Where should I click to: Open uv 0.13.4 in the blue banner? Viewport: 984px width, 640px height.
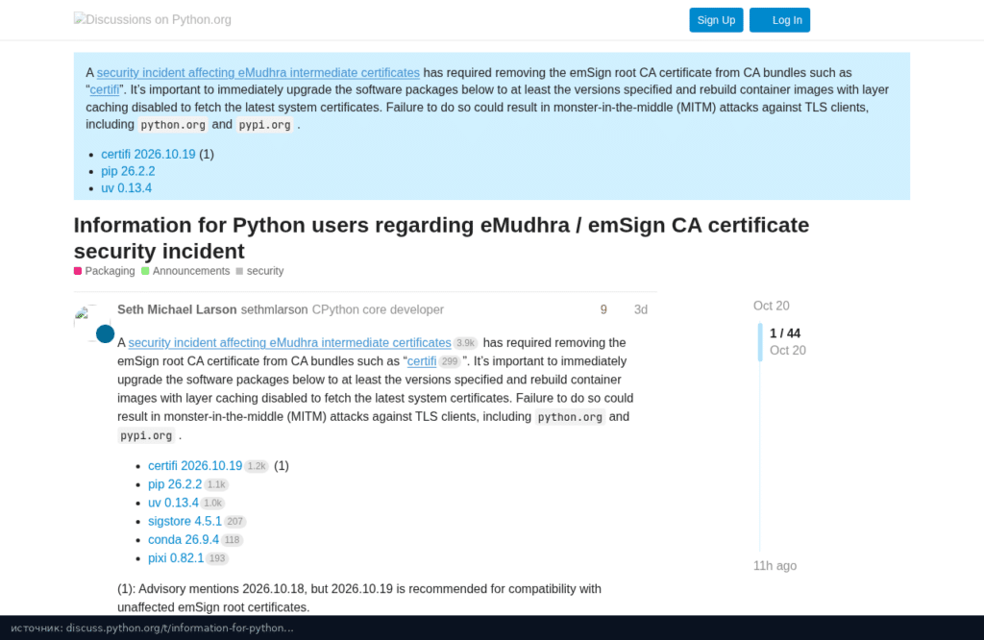[126, 188]
